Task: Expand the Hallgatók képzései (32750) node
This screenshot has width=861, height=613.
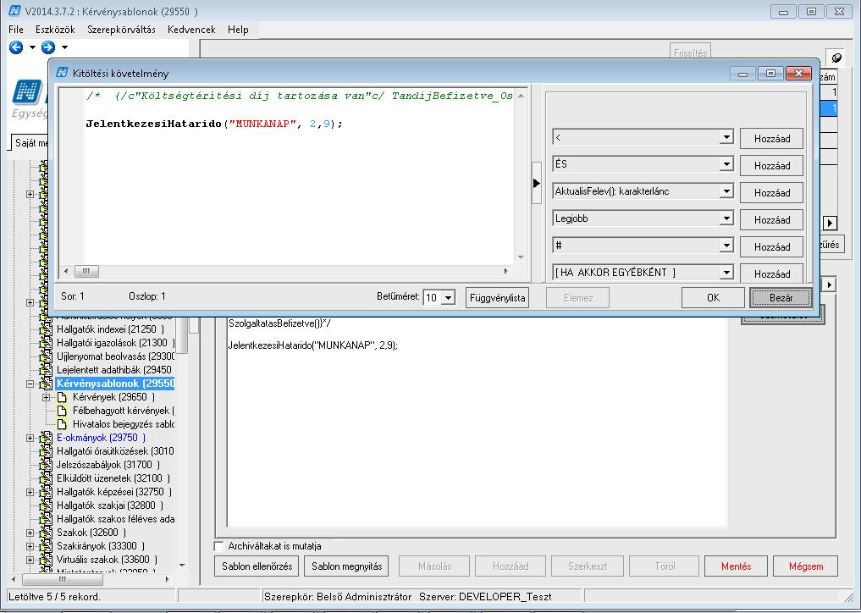Action: (30, 492)
